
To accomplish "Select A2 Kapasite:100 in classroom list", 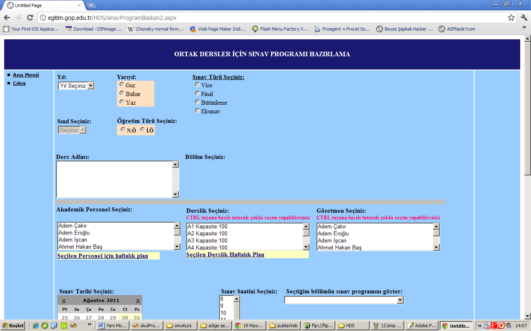I will (207, 233).
